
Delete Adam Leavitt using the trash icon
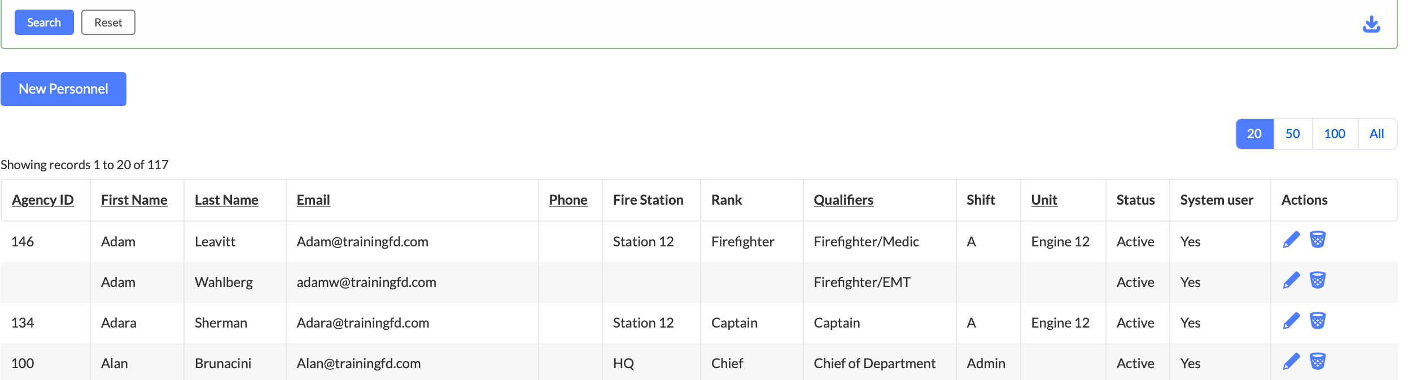click(1318, 240)
